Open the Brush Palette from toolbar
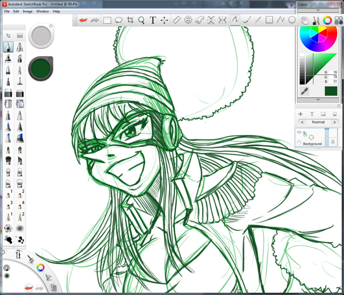Viewport: 344px width, 295px height. tap(316, 20)
